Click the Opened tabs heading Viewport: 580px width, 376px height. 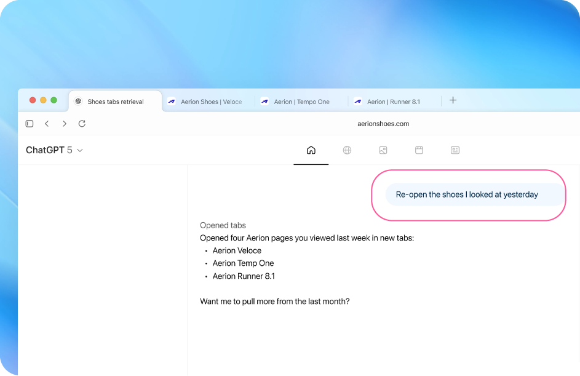(223, 225)
